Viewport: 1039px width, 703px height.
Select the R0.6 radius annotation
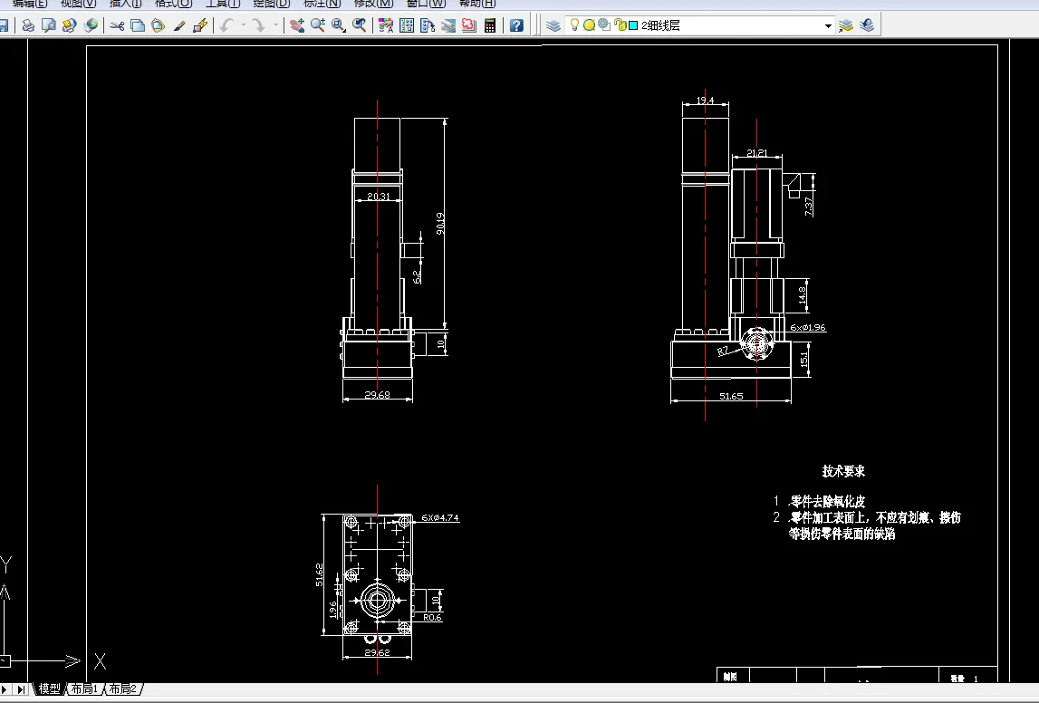click(432, 617)
